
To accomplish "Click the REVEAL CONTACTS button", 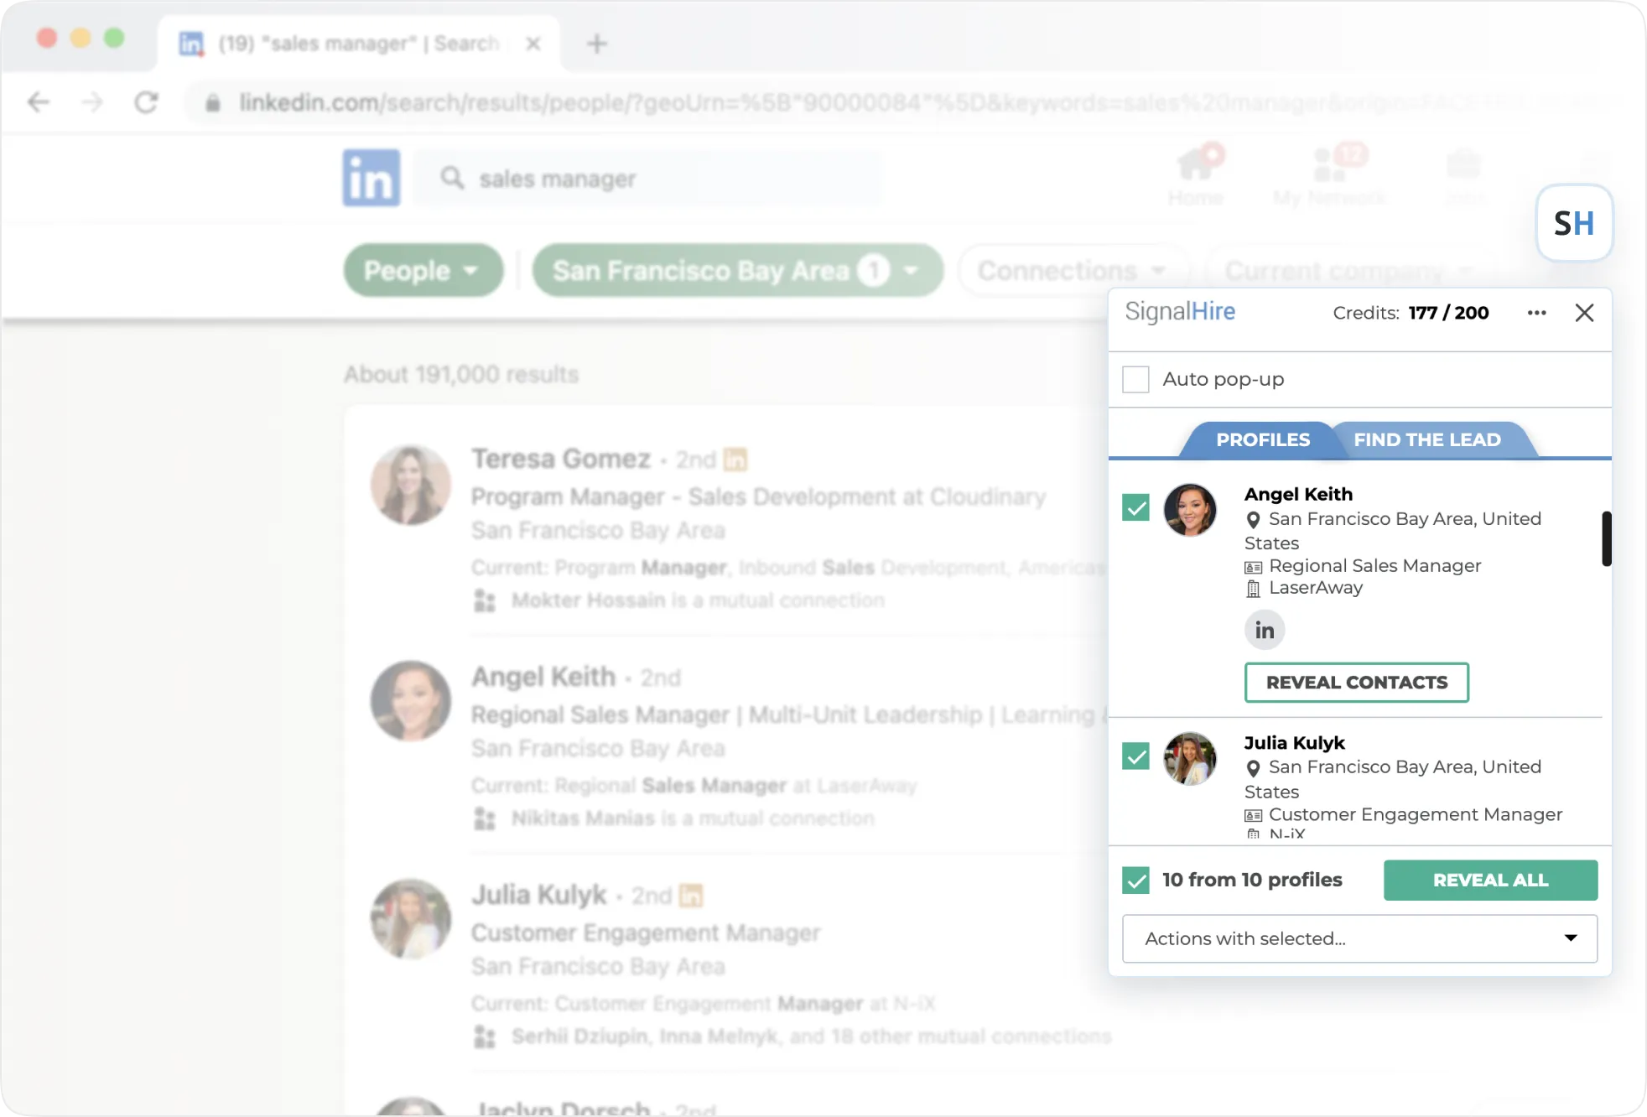I will [1356, 683].
